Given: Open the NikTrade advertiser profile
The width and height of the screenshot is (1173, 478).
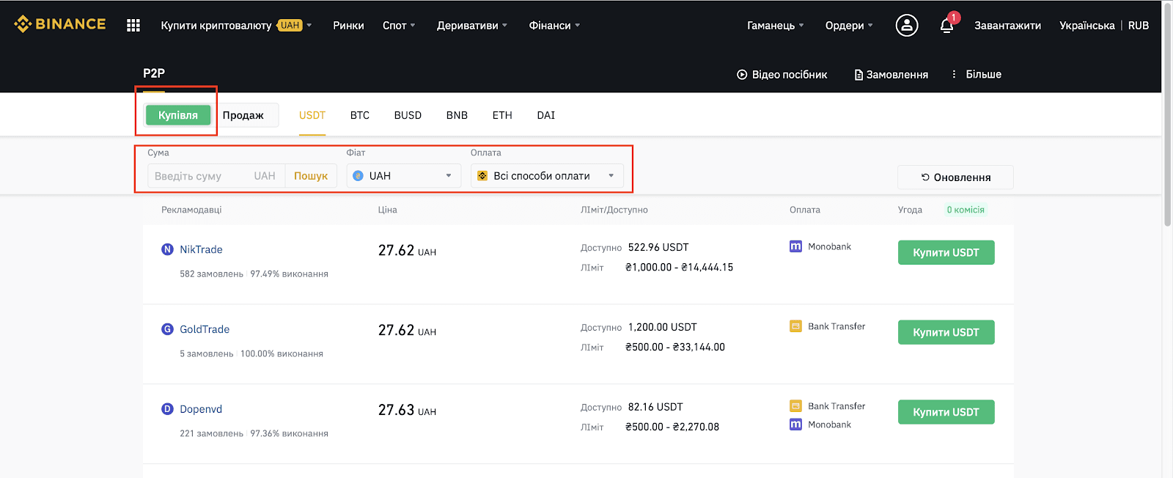Looking at the screenshot, I should [x=201, y=249].
